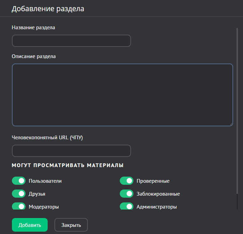Click the 'Пользователи' label text
Image resolution: width=243 pixels, height=234 pixels.
(x=45, y=181)
